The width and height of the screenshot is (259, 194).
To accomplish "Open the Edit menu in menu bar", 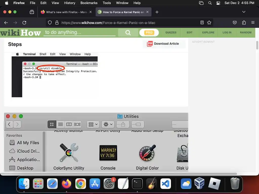I will [44, 3].
